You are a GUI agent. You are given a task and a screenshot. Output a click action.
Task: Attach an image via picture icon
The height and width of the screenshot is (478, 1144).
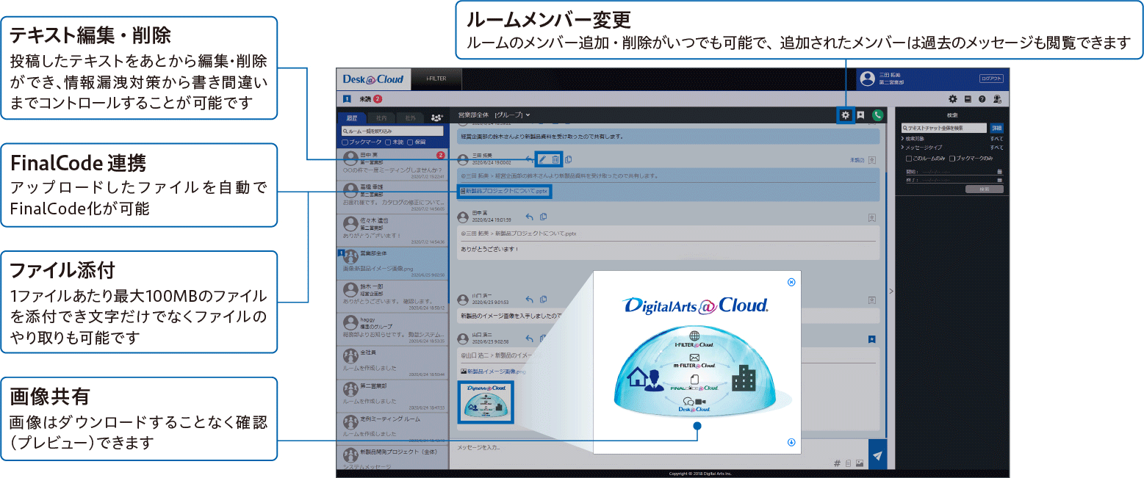click(x=858, y=463)
